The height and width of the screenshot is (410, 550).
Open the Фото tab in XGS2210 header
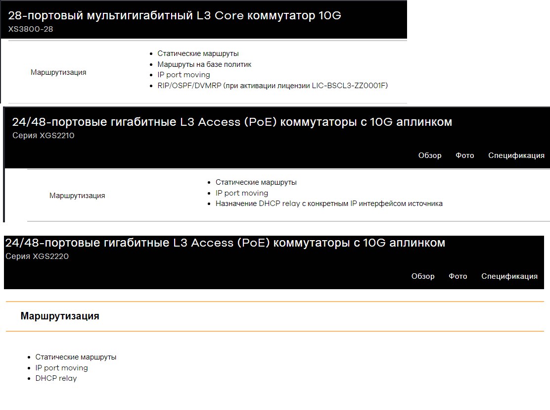pyautogui.click(x=464, y=155)
